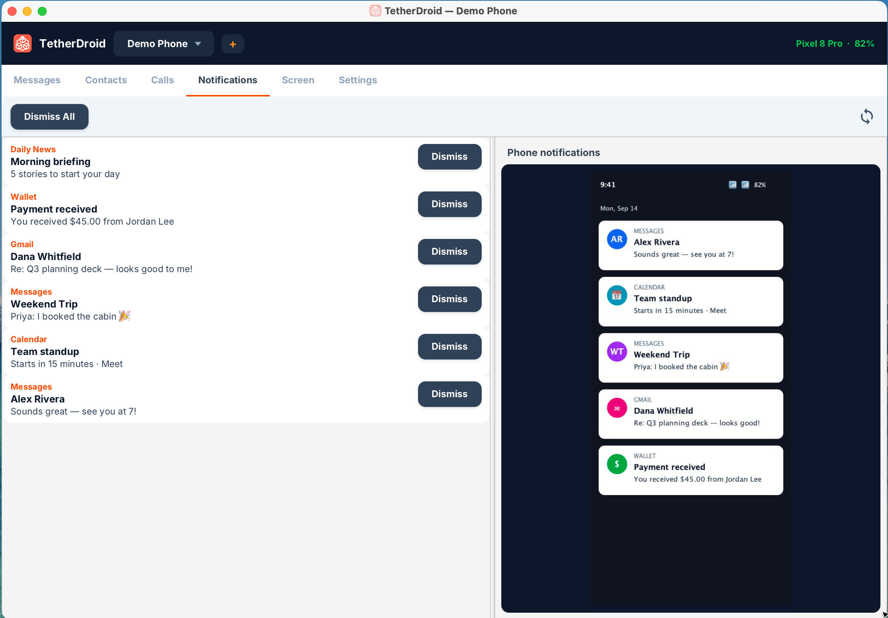
Task: Click the 'Mon, Sep 14' date on phone
Action: point(619,208)
